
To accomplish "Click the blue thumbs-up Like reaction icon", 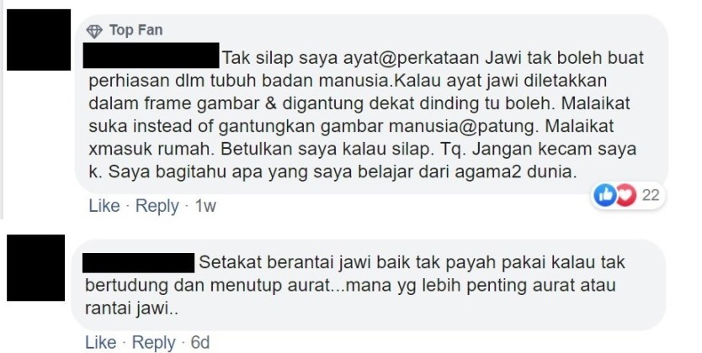I will click(604, 195).
